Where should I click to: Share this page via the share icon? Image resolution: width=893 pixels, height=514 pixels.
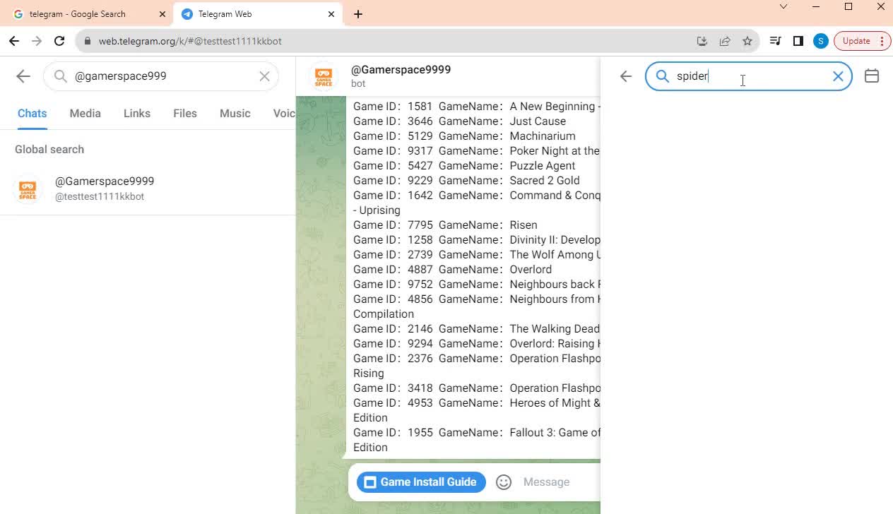[x=725, y=41]
